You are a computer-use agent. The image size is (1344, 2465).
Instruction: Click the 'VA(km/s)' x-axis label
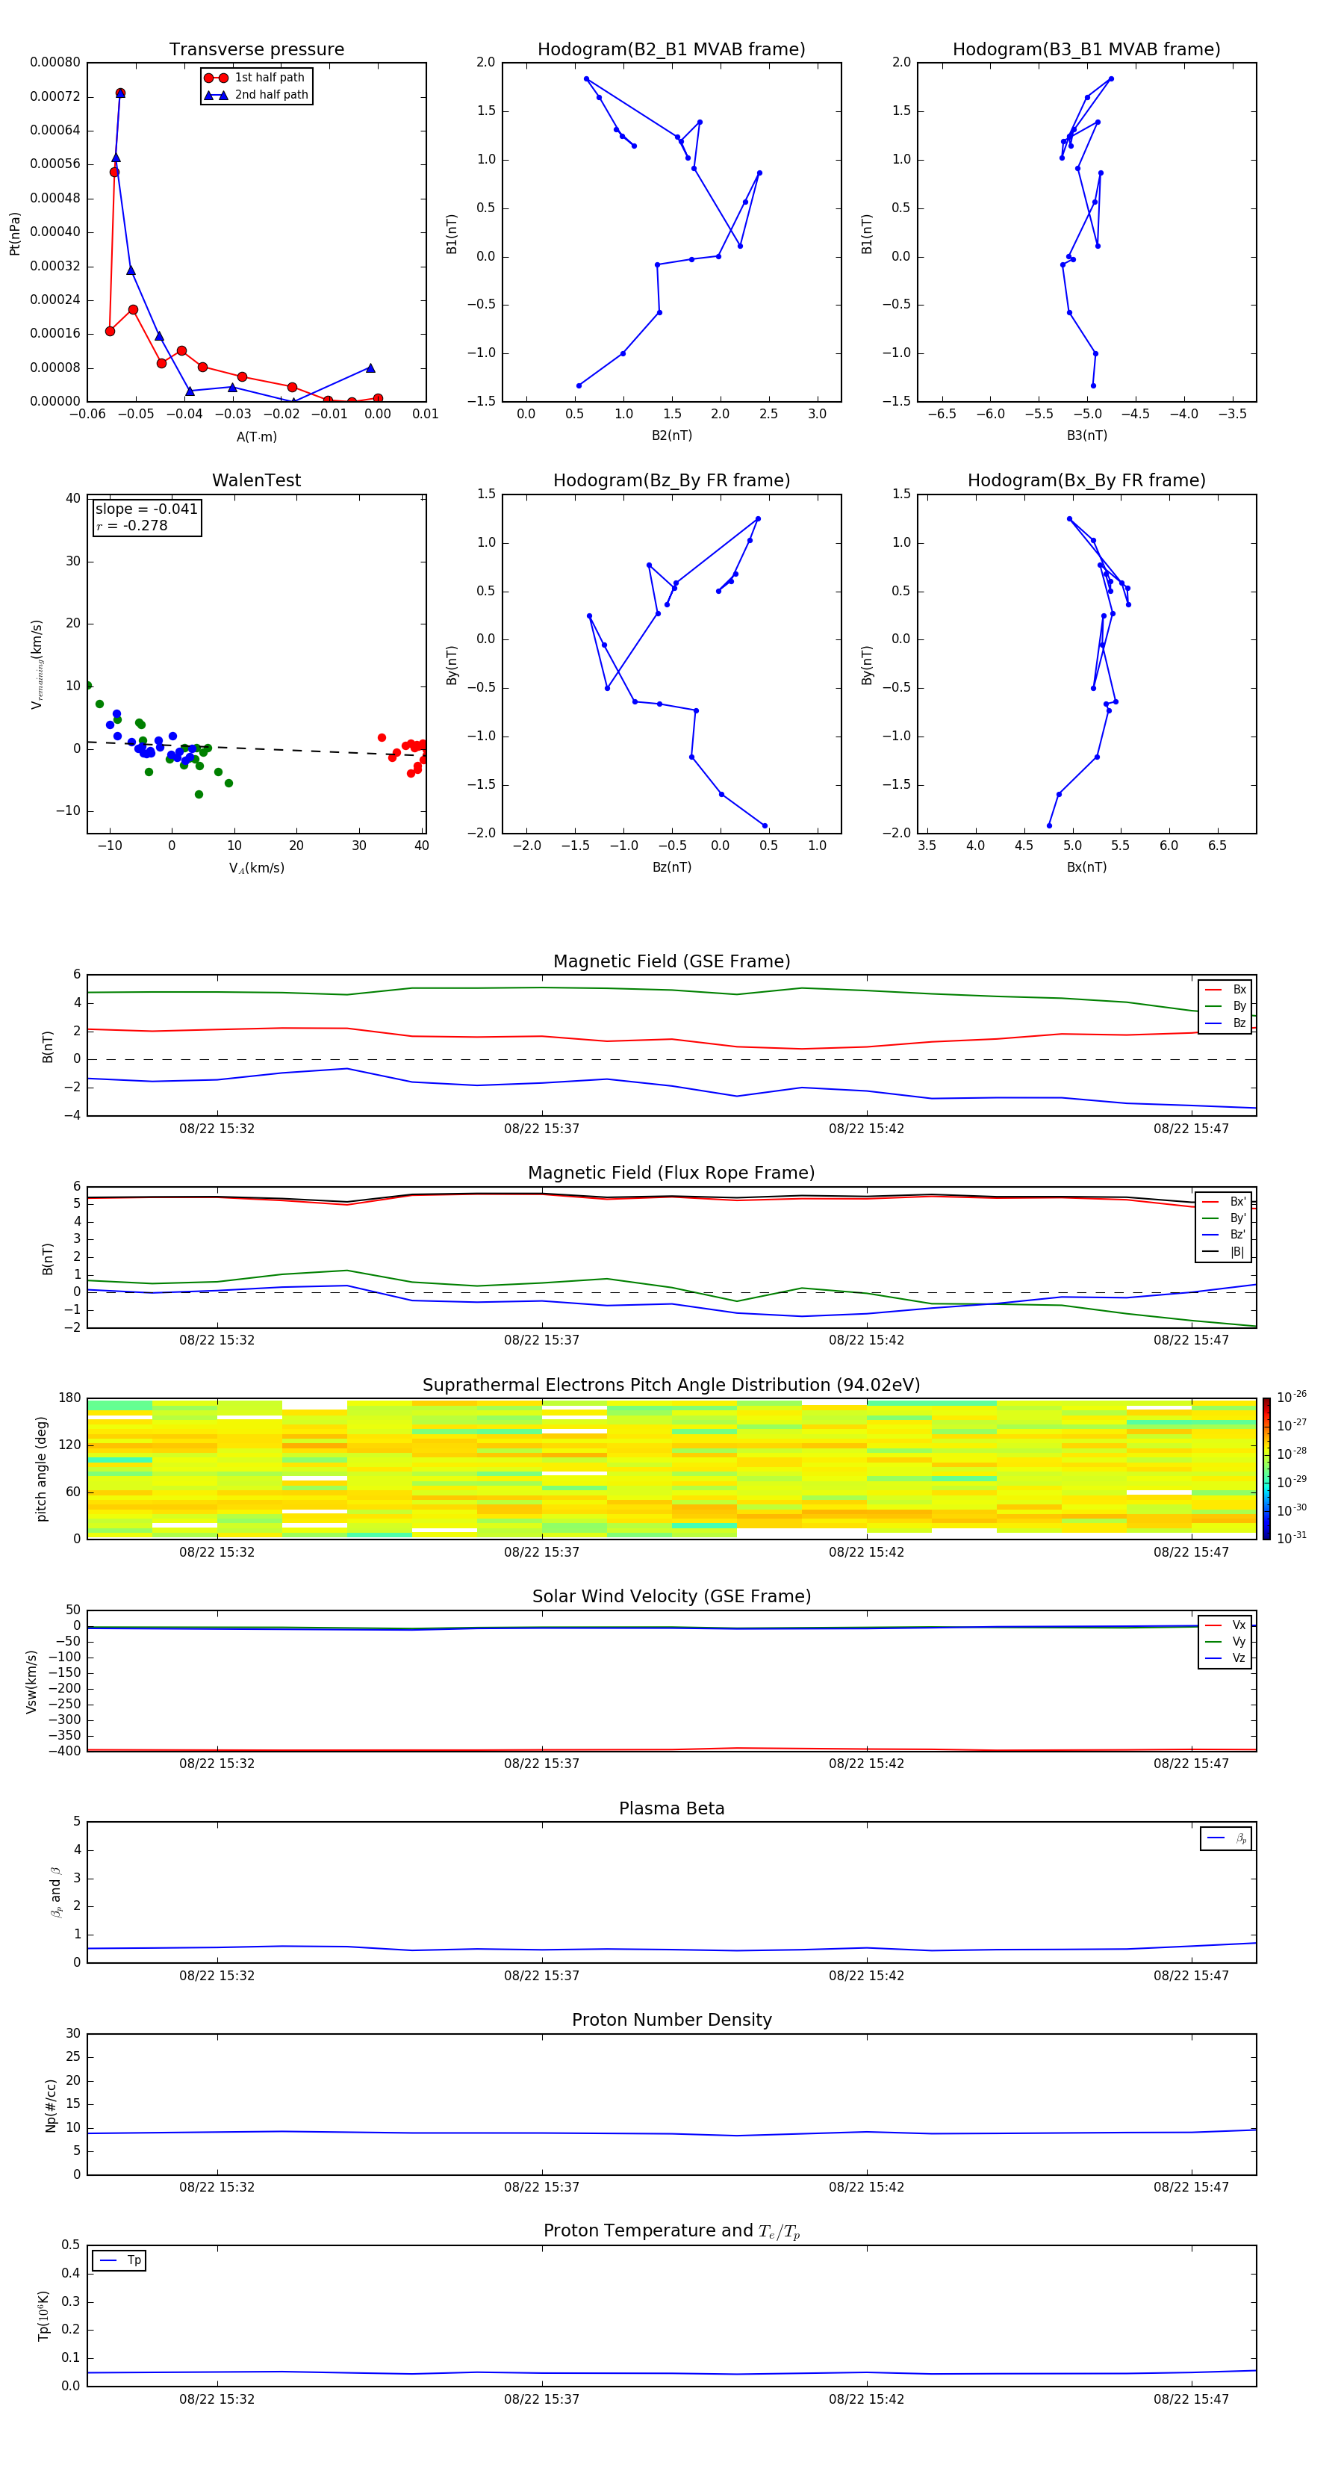[256, 868]
